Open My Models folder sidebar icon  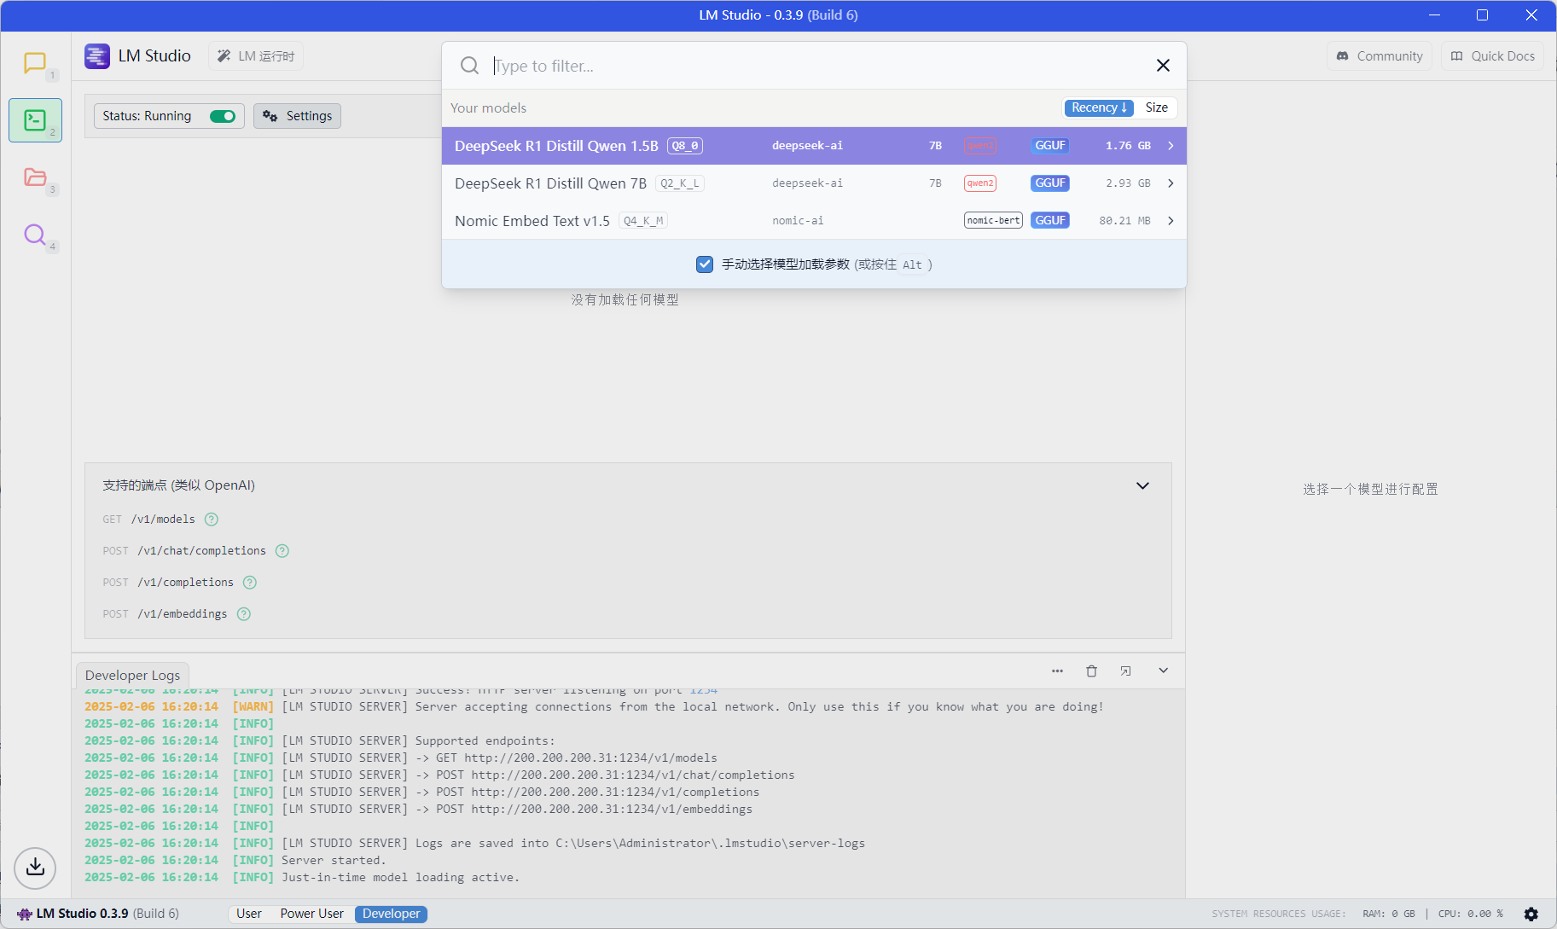[x=35, y=177]
